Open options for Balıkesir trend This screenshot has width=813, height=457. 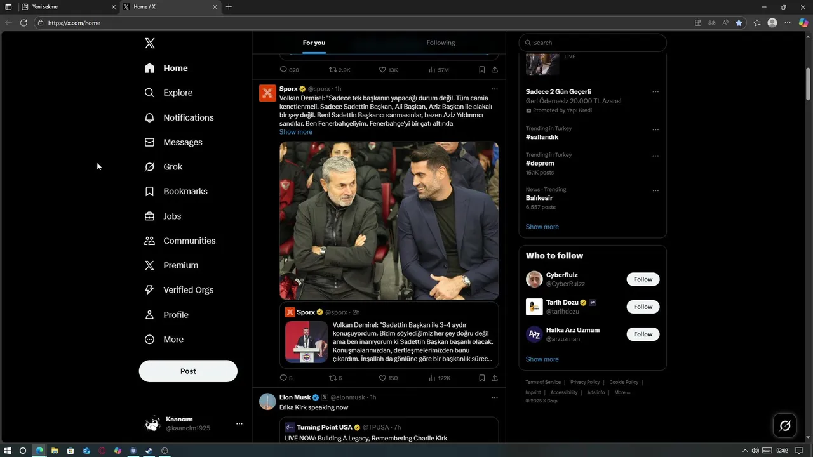tap(655, 190)
